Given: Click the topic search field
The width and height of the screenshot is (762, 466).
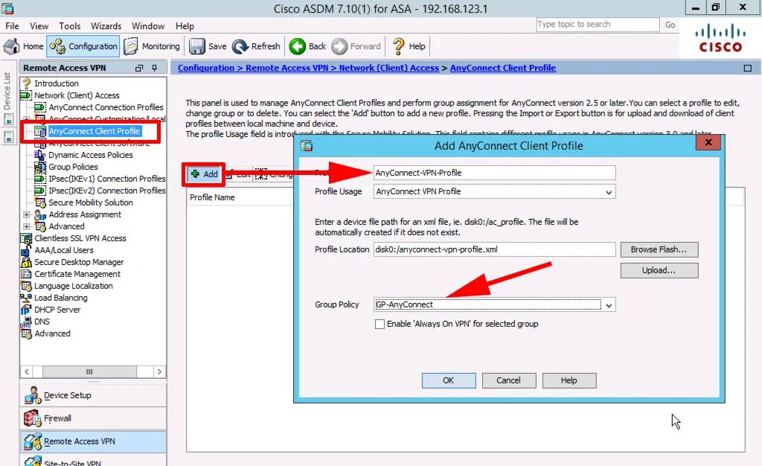Looking at the screenshot, I should click(x=598, y=25).
